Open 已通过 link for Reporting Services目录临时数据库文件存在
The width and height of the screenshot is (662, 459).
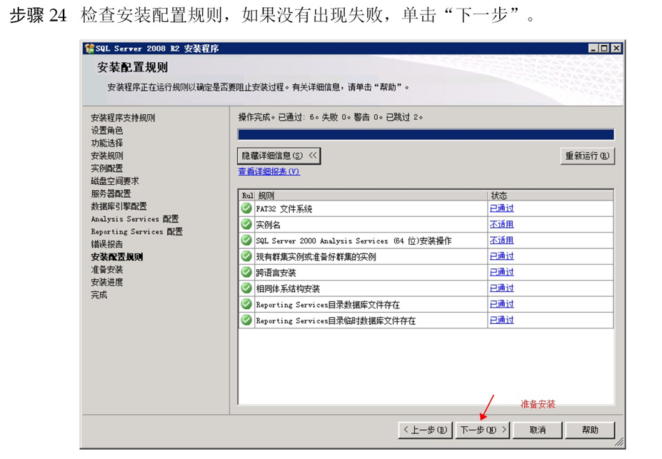501,321
